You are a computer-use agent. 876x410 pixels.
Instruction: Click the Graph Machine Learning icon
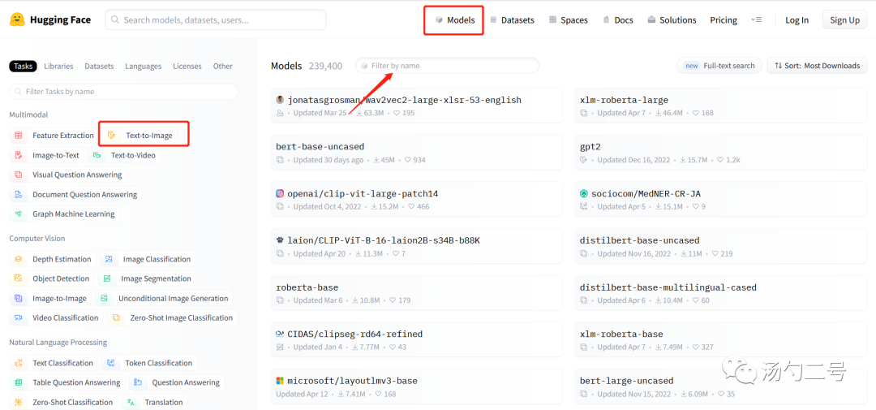point(19,214)
